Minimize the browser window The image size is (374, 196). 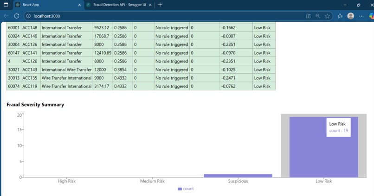pyautogui.click(x=345, y=5)
